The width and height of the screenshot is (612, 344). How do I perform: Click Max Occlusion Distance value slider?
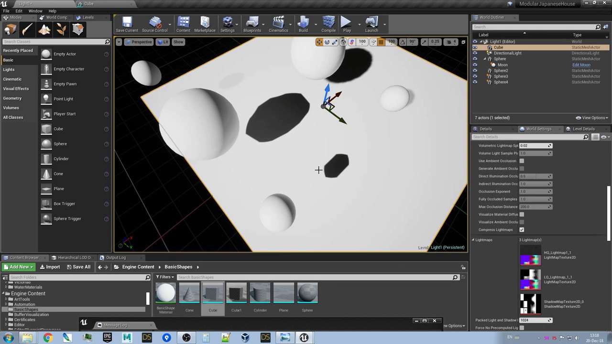(x=535, y=207)
